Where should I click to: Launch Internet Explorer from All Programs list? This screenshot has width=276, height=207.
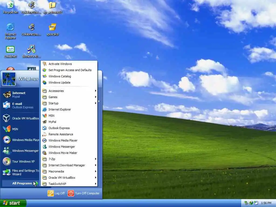tap(69, 109)
